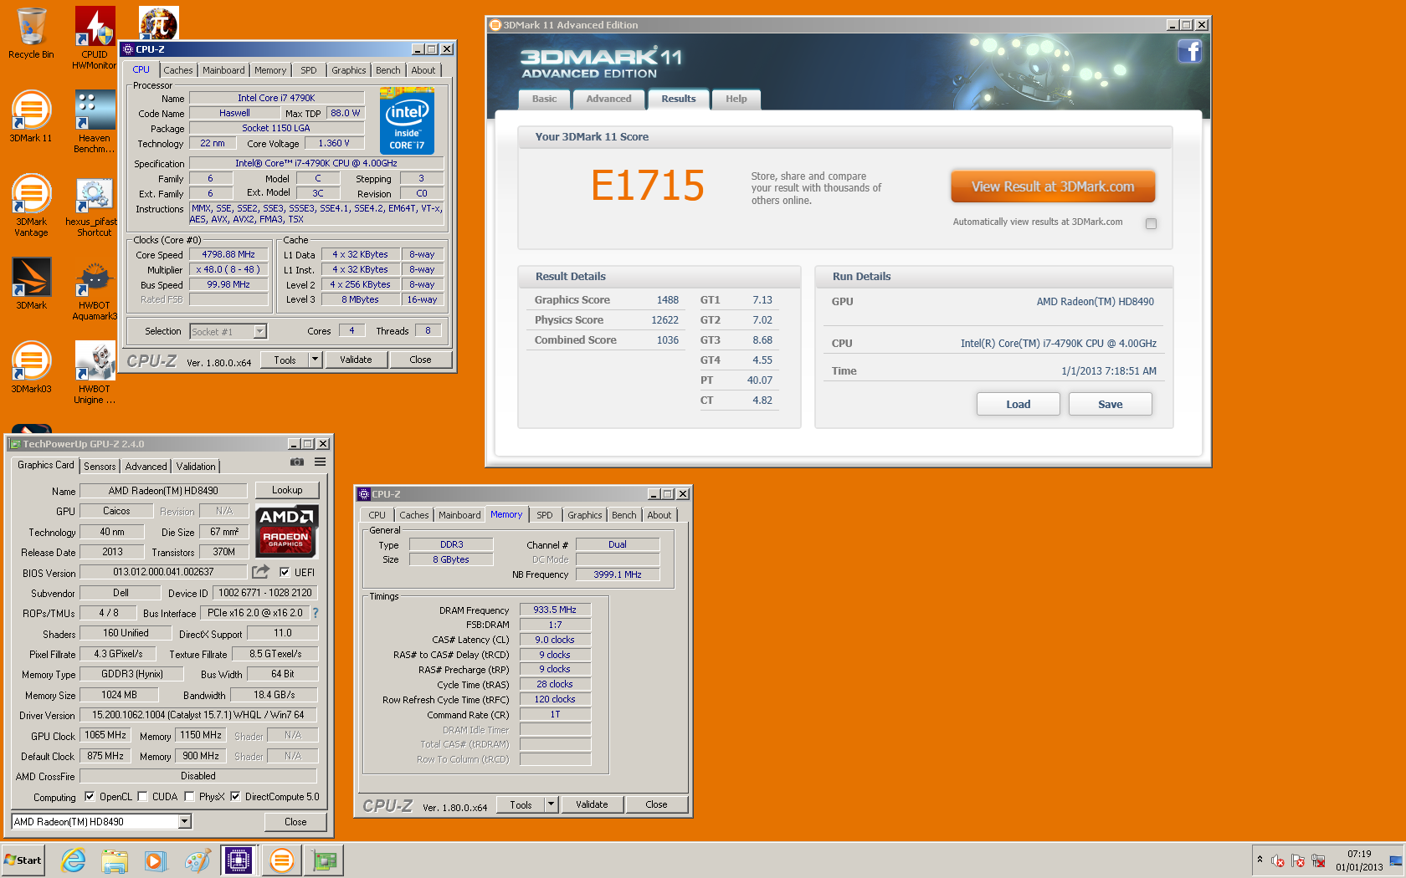
Task: Click Save button in Run Details
Action: (1110, 404)
